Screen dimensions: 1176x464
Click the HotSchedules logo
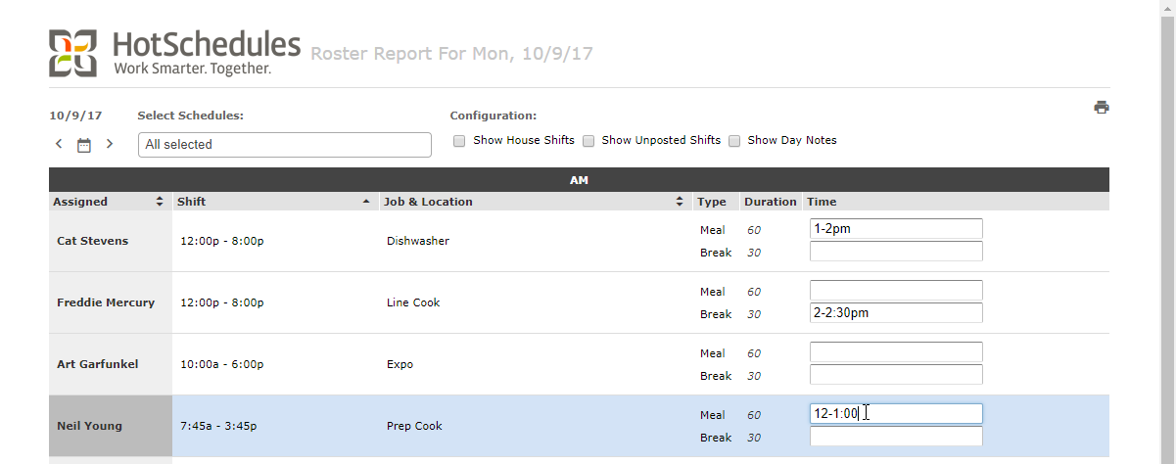tap(174, 54)
